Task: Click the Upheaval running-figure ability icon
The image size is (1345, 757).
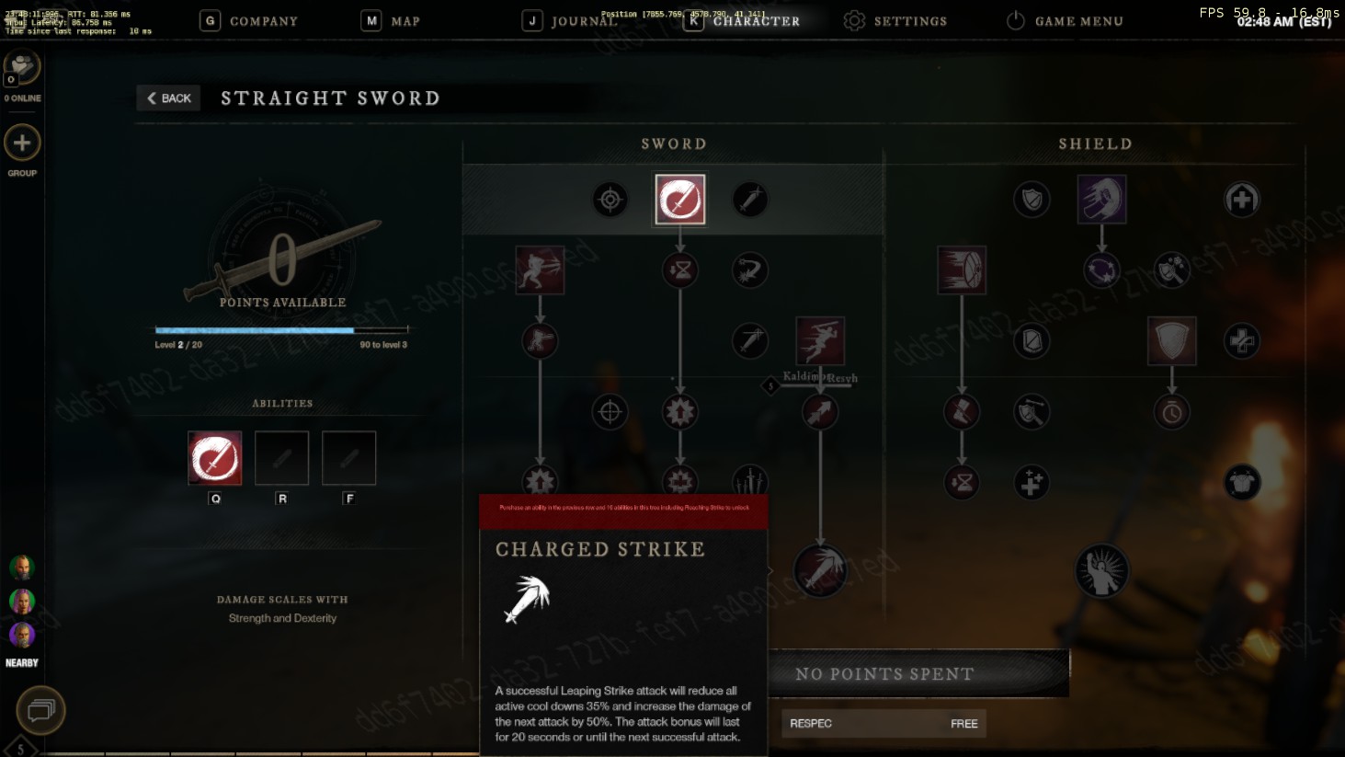Action: click(540, 270)
